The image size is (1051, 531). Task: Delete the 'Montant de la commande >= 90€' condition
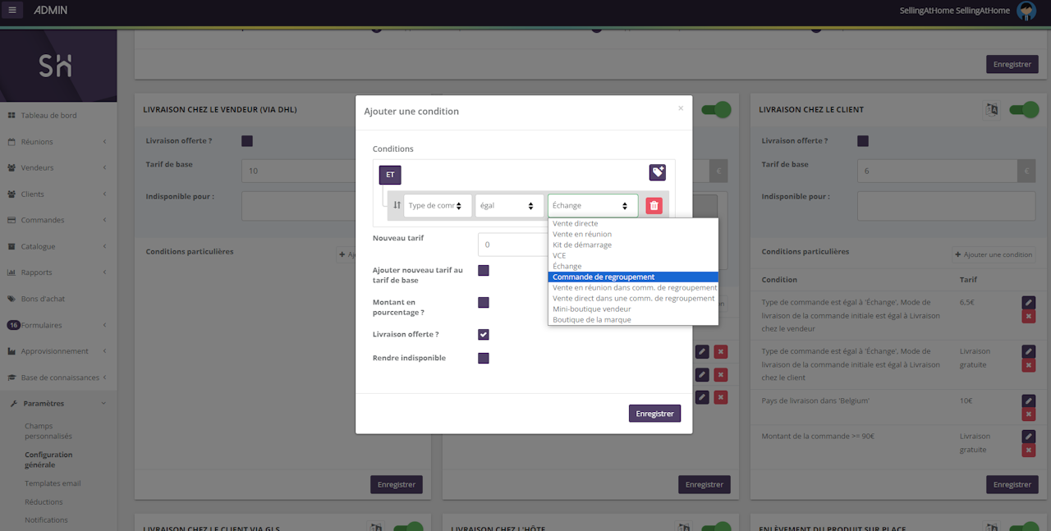tap(1028, 451)
